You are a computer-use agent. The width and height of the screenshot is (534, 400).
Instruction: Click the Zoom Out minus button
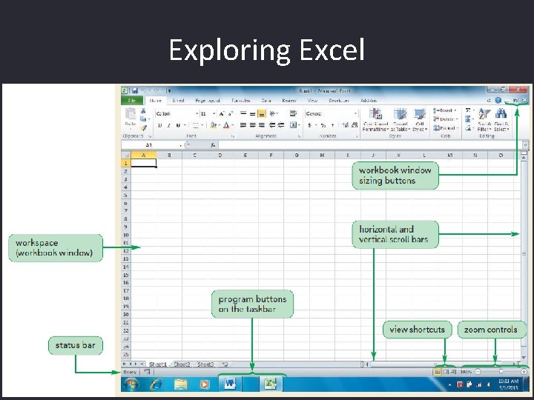point(478,372)
